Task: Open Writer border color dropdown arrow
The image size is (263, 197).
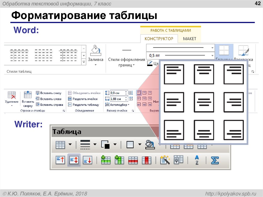Action: (x=115, y=144)
